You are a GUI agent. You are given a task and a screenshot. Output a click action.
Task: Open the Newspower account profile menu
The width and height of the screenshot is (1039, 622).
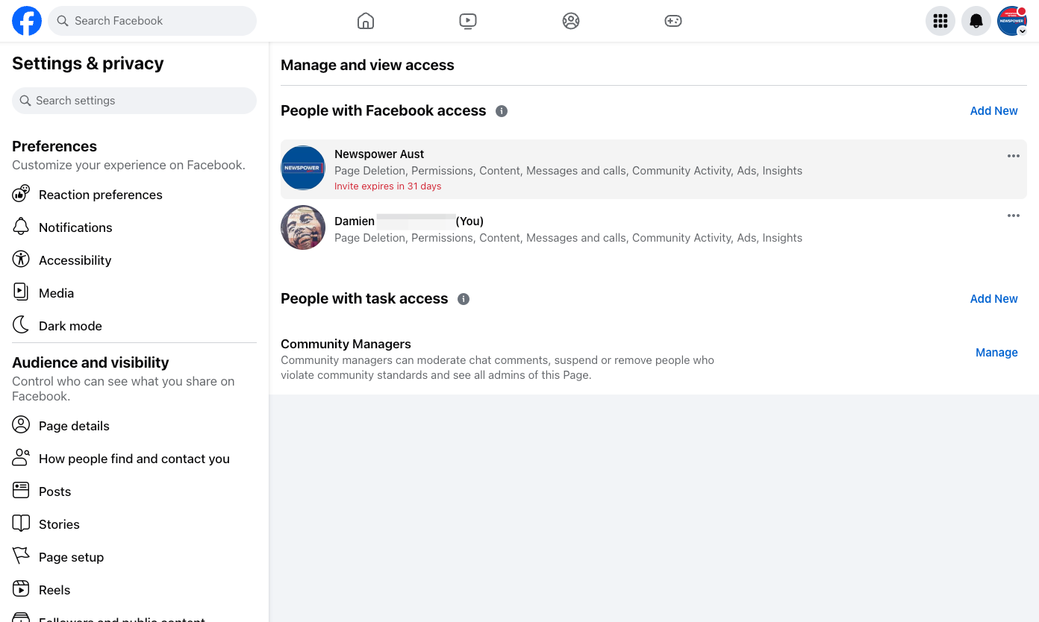coord(1012,21)
